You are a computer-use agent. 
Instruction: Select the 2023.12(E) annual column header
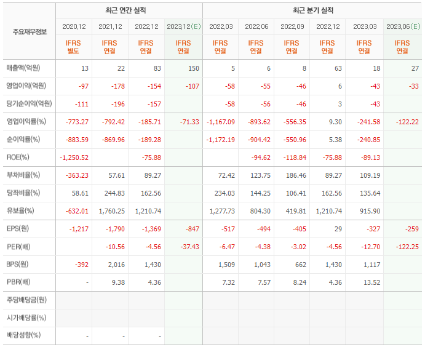[183, 26]
